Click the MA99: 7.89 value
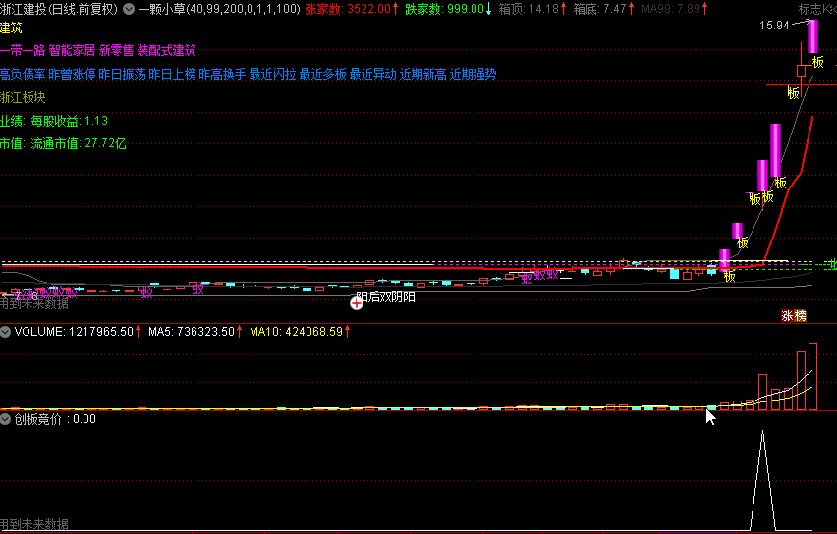This screenshot has height=534, width=837. pyautogui.click(x=675, y=9)
